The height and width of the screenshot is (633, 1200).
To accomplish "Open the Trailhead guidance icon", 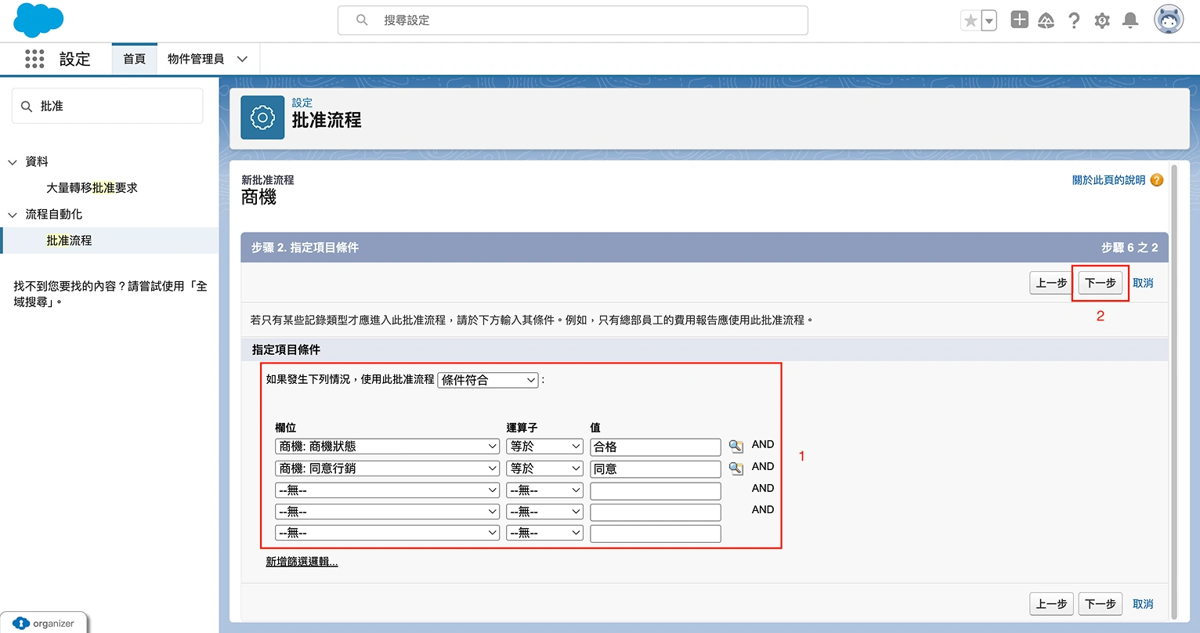I will (x=1046, y=21).
